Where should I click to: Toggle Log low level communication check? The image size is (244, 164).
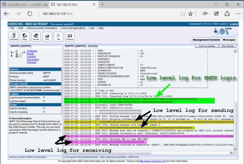(44, 97)
